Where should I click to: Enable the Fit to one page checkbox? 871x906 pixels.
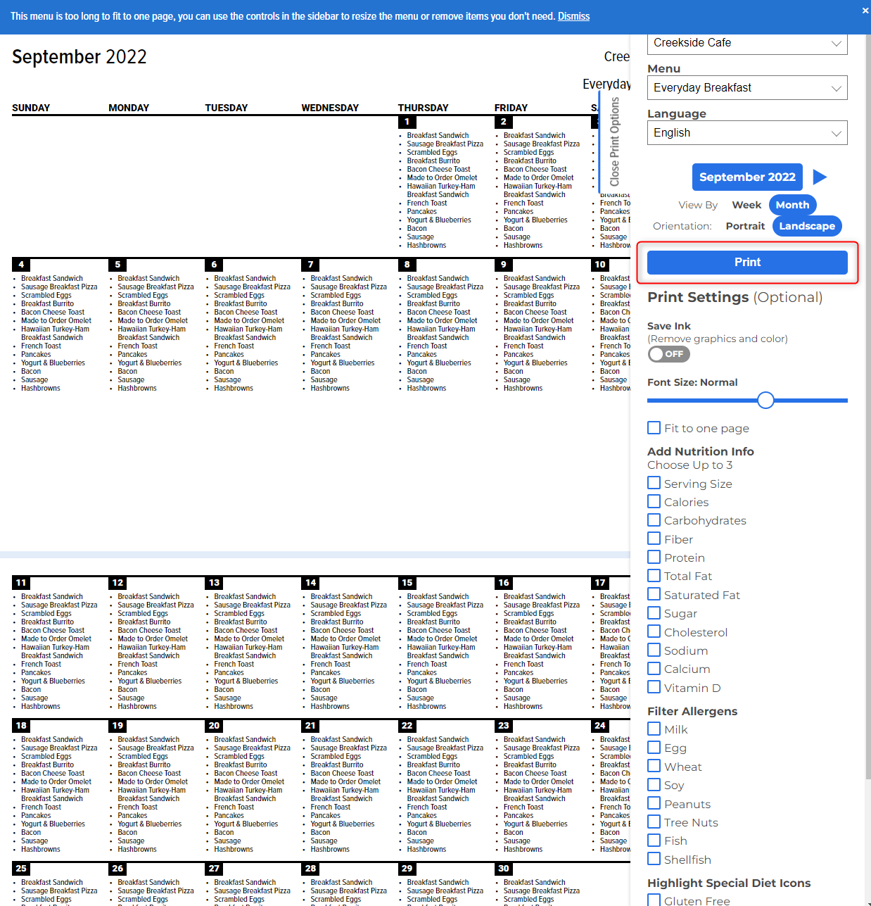click(x=654, y=428)
